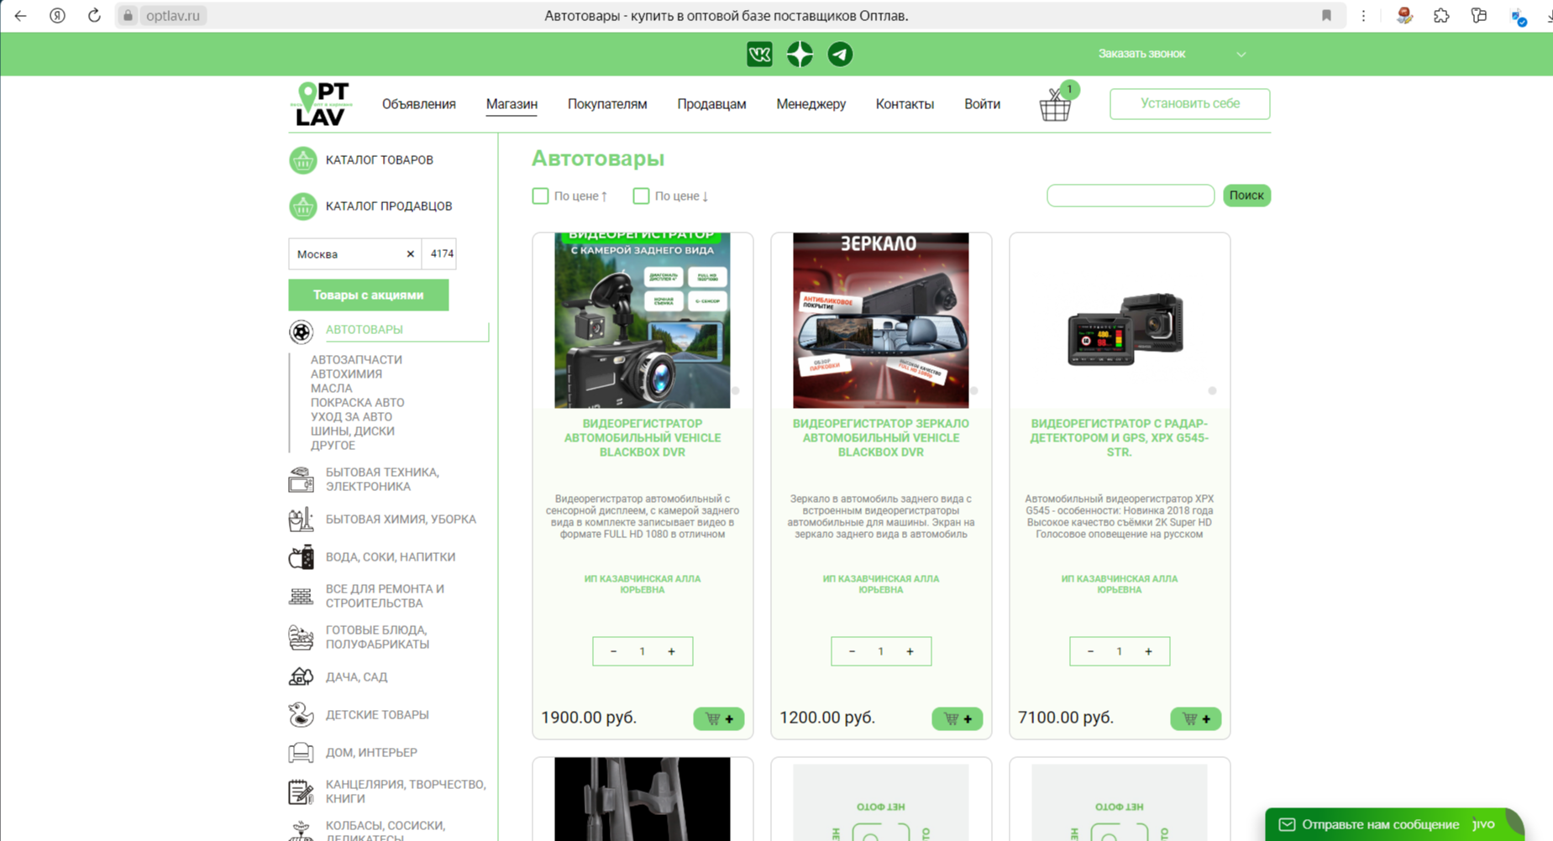Open the Автохимия subcategory
Image resolution: width=1553 pixels, height=841 pixels.
pos(346,374)
